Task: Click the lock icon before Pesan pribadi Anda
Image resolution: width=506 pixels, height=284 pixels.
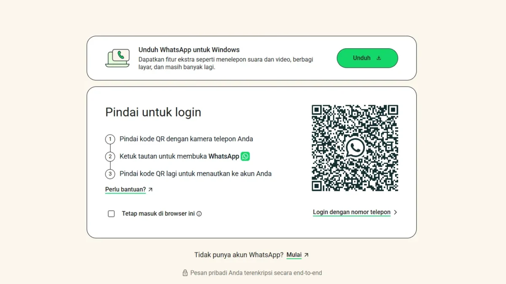Action: point(185,273)
